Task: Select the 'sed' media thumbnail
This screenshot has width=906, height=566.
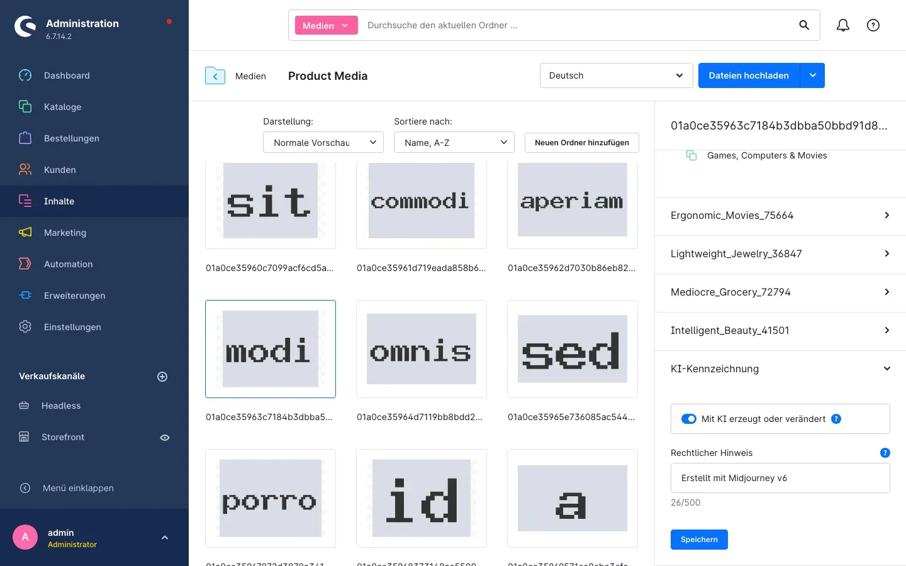Action: click(573, 349)
